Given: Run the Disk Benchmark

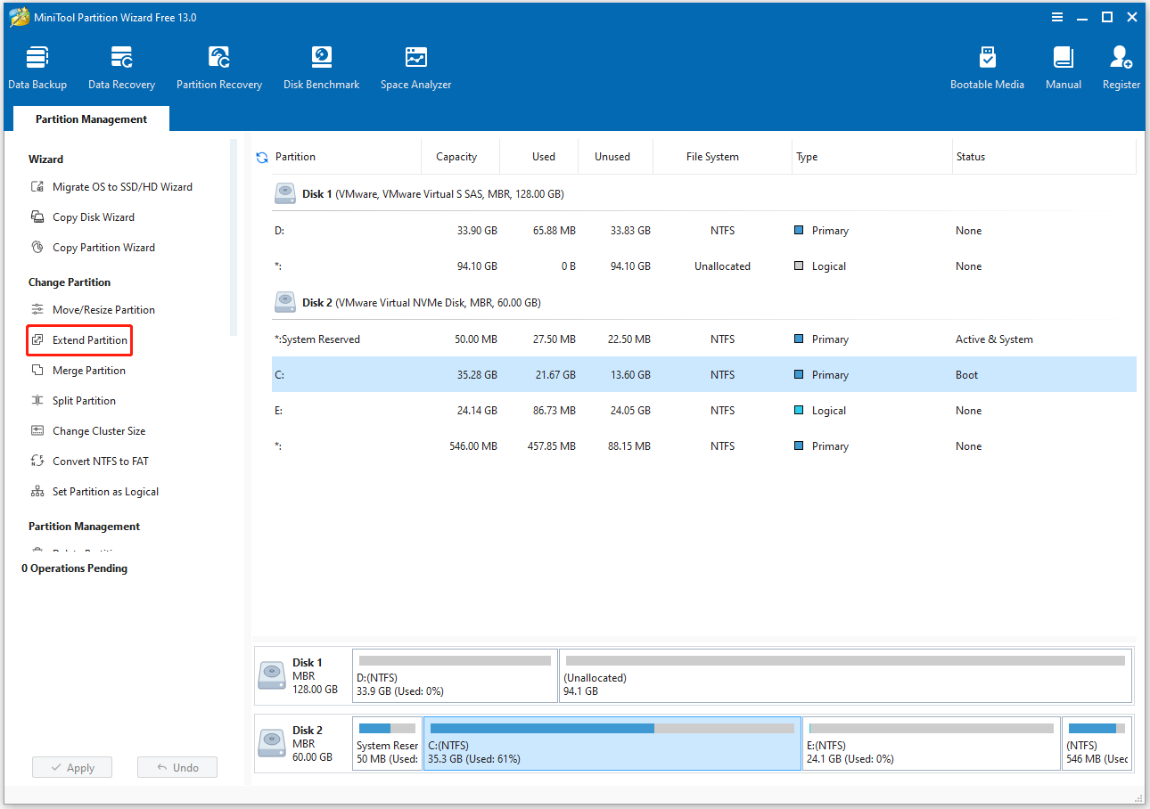Looking at the screenshot, I should click(x=321, y=67).
